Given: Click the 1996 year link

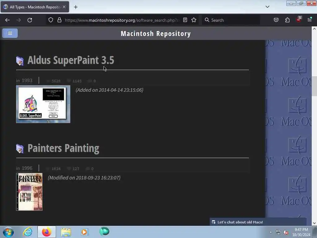Looking at the screenshot, I should click(x=27, y=168).
